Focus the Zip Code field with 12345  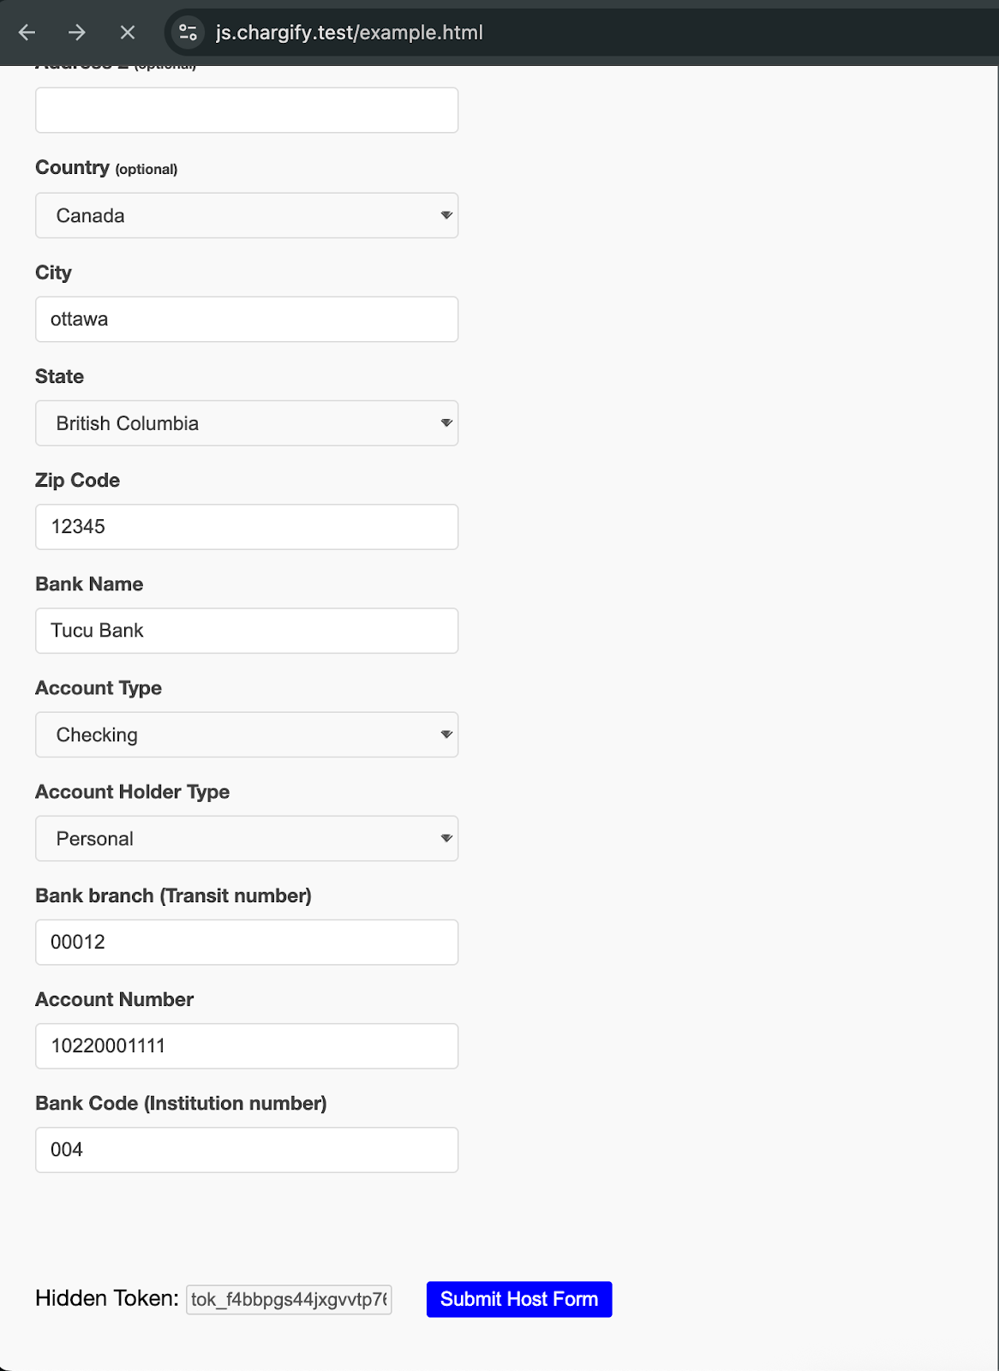pos(247,527)
